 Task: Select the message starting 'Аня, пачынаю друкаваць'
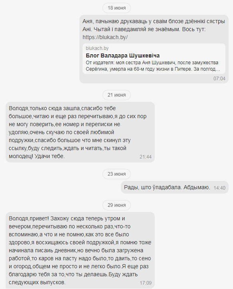154,49
